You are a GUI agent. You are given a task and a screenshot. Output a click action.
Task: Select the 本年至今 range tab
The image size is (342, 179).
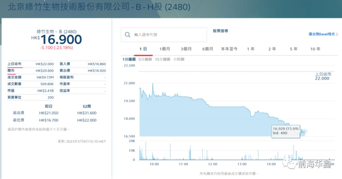229,49
